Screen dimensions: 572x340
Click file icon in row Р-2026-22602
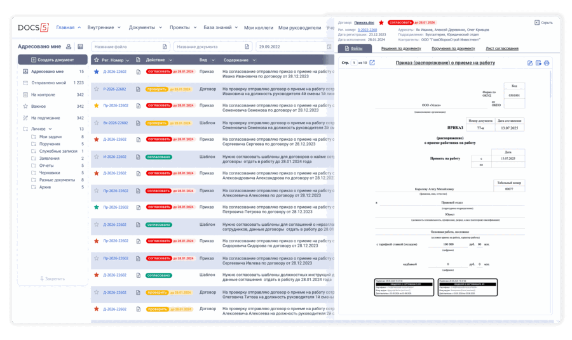point(139,89)
